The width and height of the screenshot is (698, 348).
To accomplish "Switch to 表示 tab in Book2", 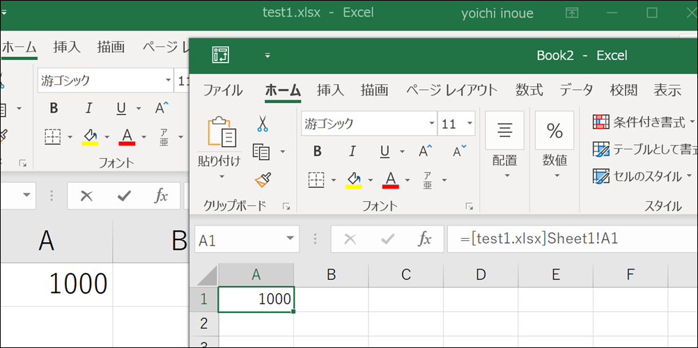I will (x=667, y=90).
